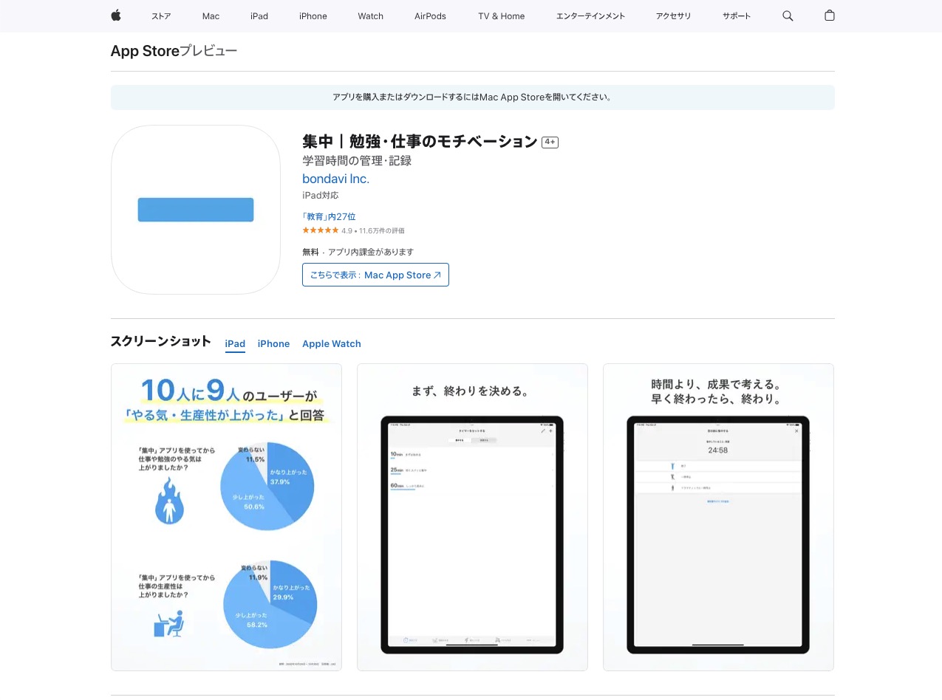Open the サポート menu item
This screenshot has height=700, width=942.
point(737,16)
